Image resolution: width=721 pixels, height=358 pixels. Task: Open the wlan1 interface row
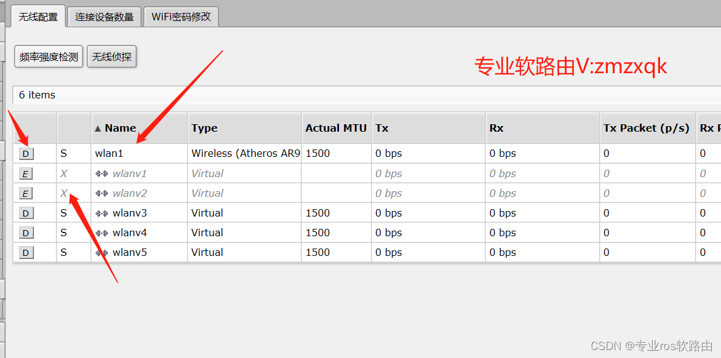coord(367,154)
